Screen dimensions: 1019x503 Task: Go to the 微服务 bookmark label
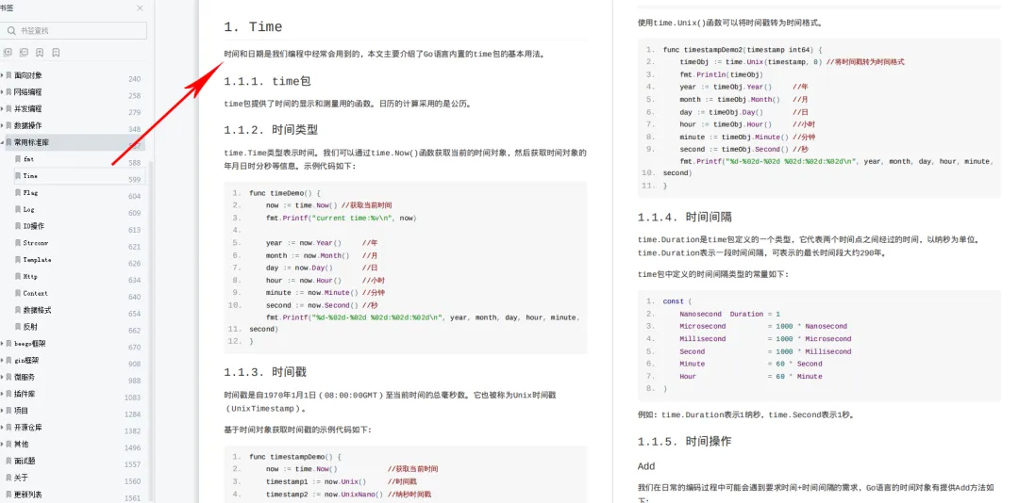click(x=25, y=377)
